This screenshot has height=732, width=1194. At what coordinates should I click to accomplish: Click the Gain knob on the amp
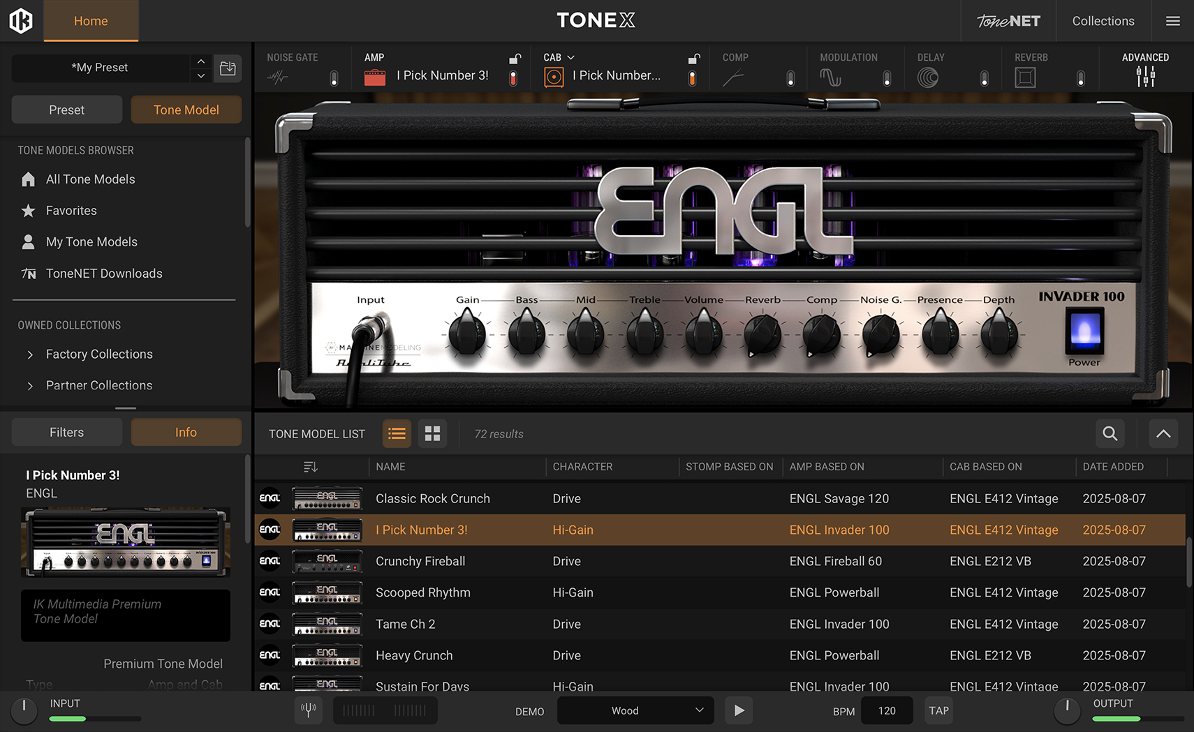coord(467,334)
